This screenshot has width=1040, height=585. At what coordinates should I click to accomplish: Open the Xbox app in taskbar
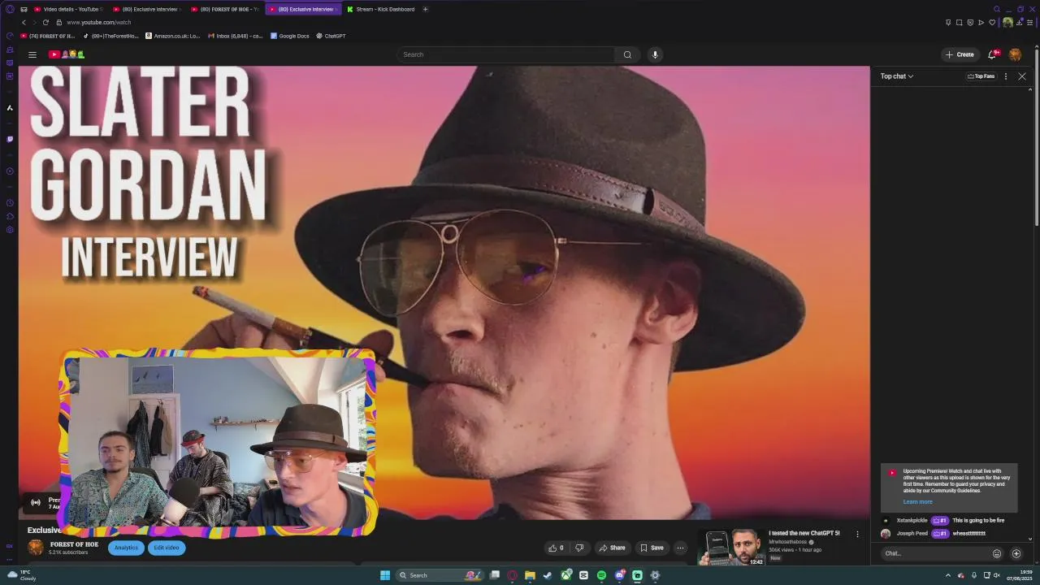click(566, 575)
